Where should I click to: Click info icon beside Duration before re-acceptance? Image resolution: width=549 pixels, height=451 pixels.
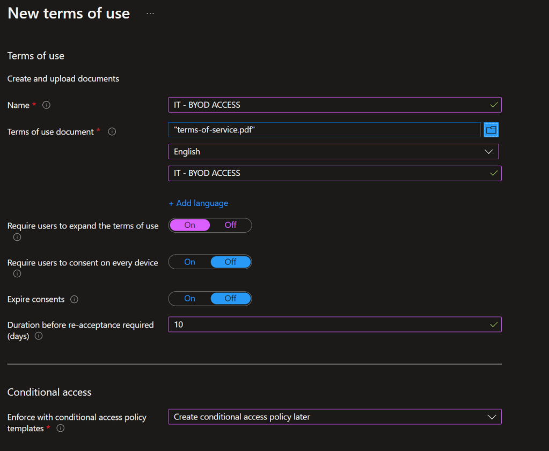[39, 336]
